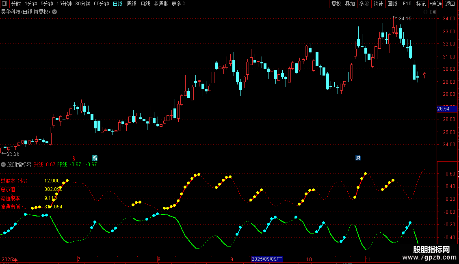
Task: Expand the 更多 periods menu
Action: point(178,4)
